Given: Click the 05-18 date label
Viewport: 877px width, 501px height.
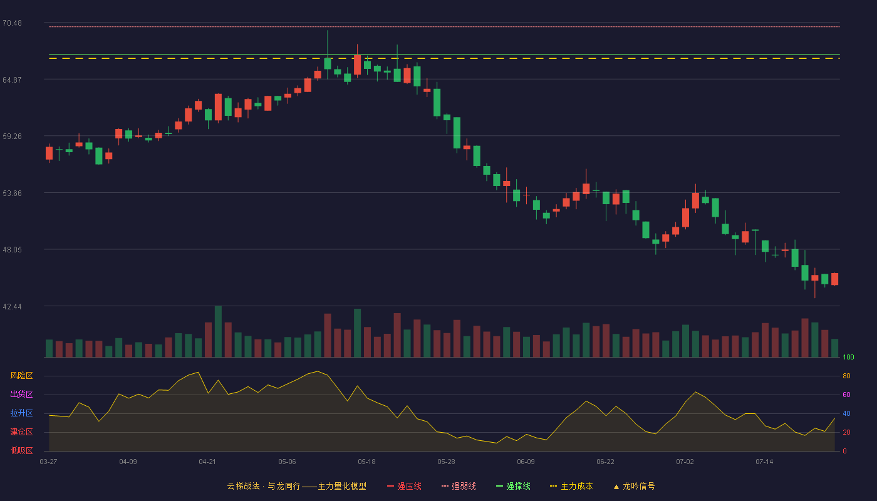Looking at the screenshot, I should pyautogui.click(x=366, y=462).
